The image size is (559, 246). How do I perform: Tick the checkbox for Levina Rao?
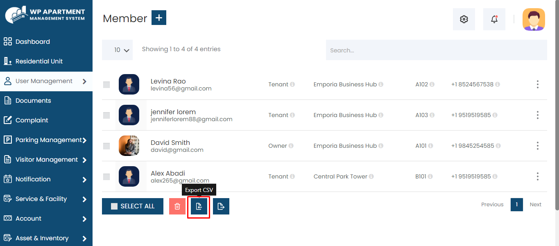coord(106,85)
